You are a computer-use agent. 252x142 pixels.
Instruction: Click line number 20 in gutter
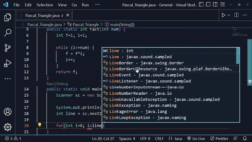[x=26, y=125]
